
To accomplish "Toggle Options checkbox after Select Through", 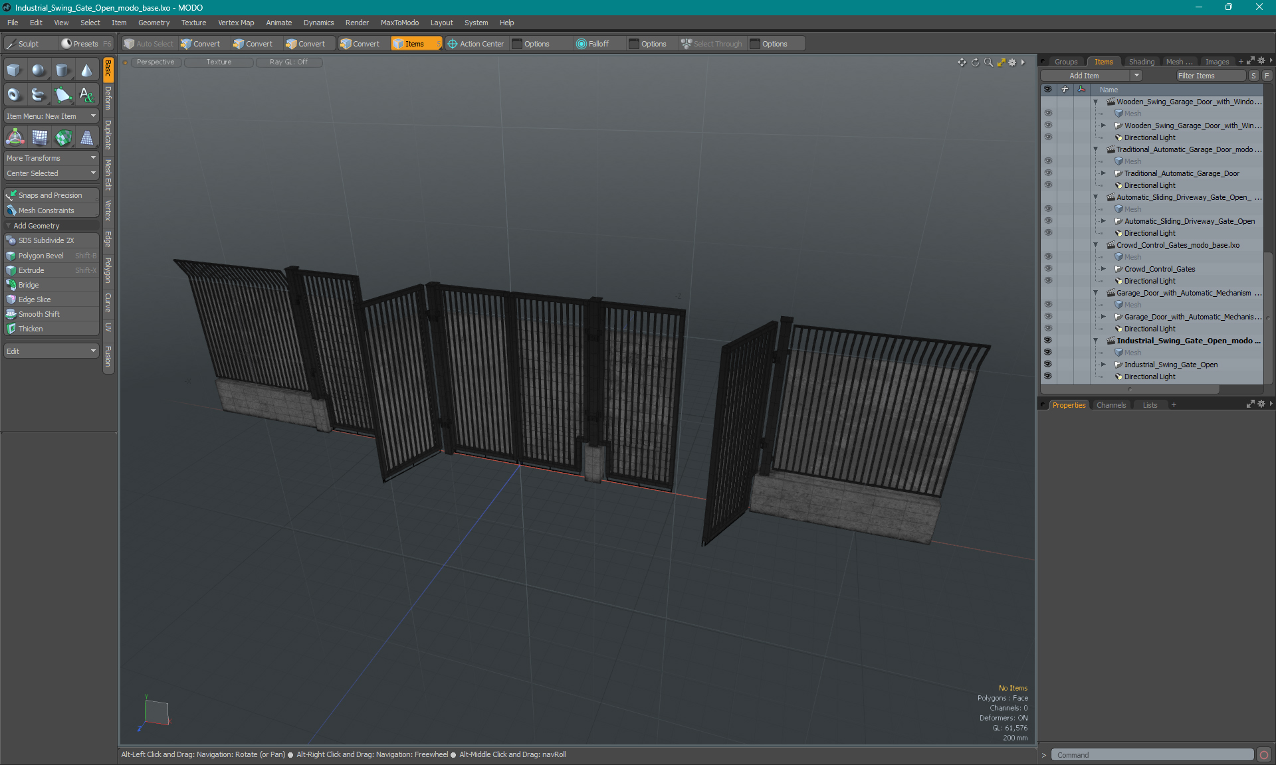I will pyautogui.click(x=755, y=44).
